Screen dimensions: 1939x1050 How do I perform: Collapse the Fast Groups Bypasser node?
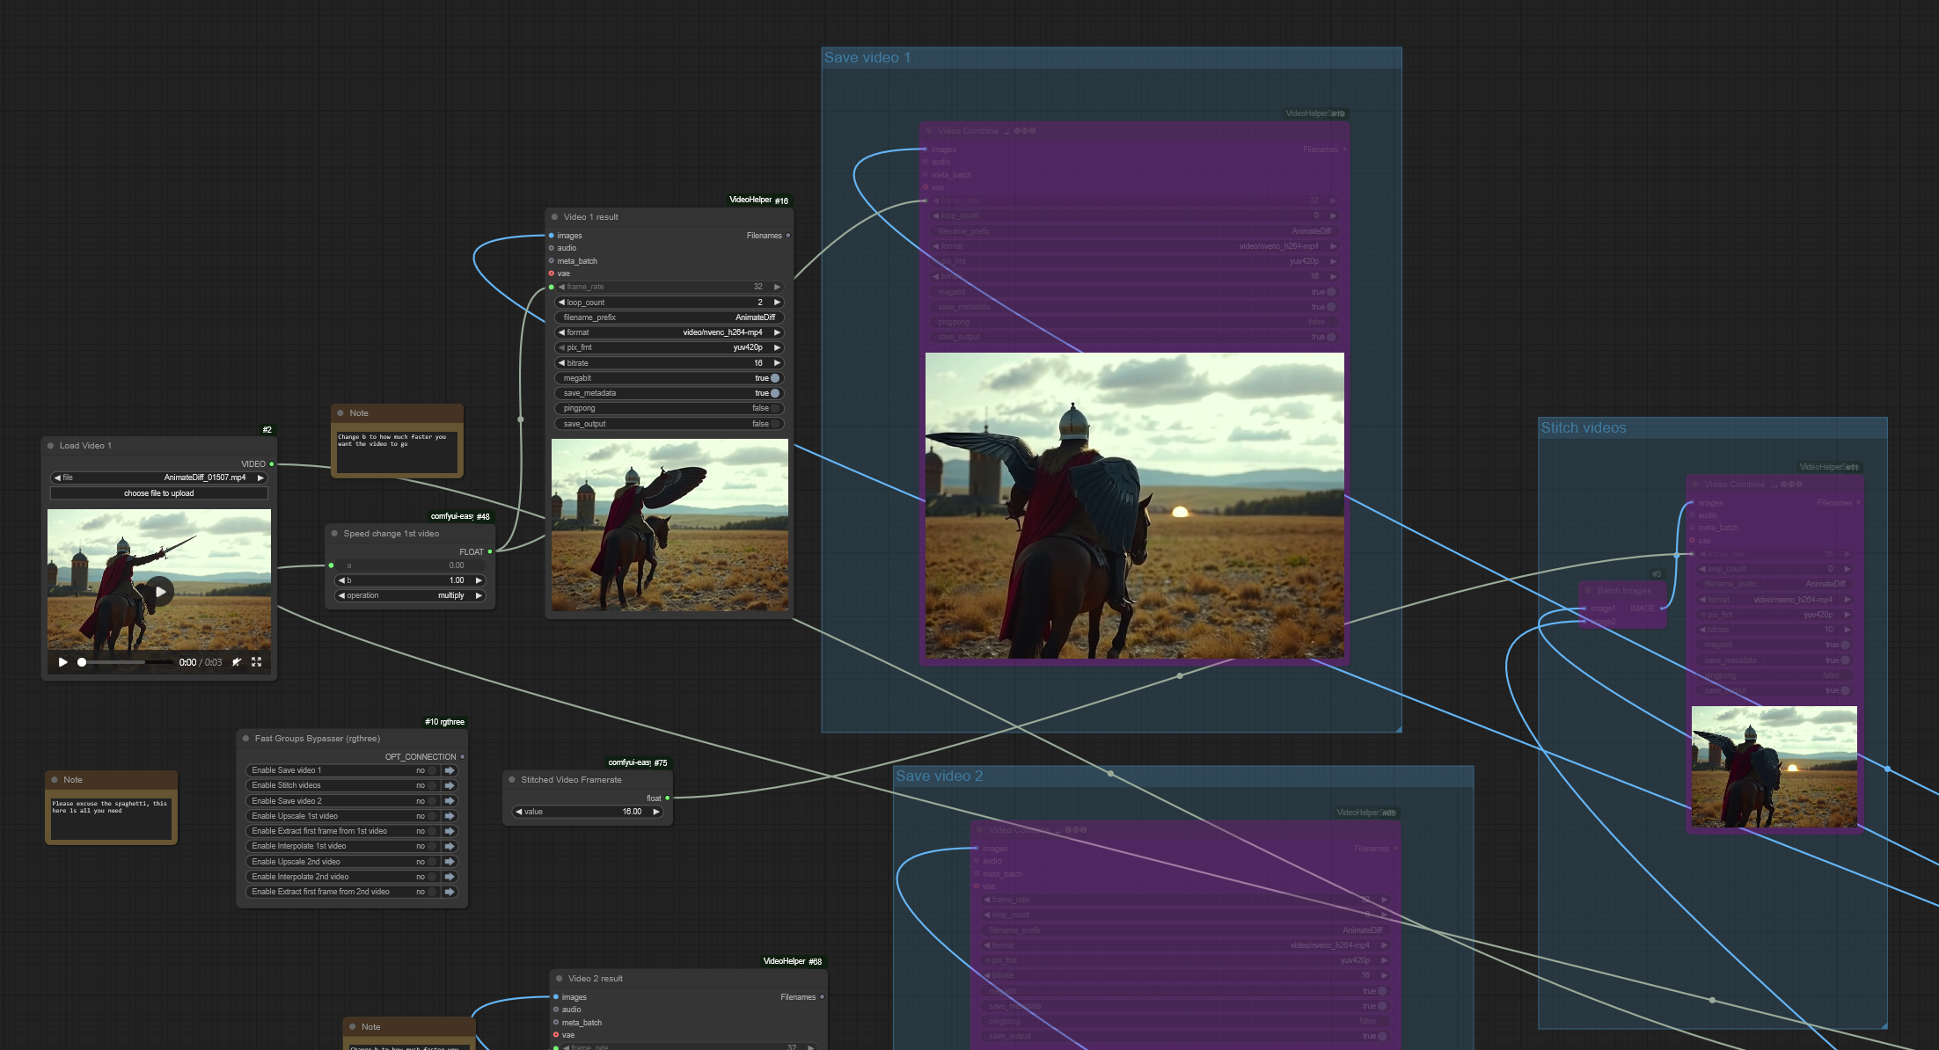(246, 739)
